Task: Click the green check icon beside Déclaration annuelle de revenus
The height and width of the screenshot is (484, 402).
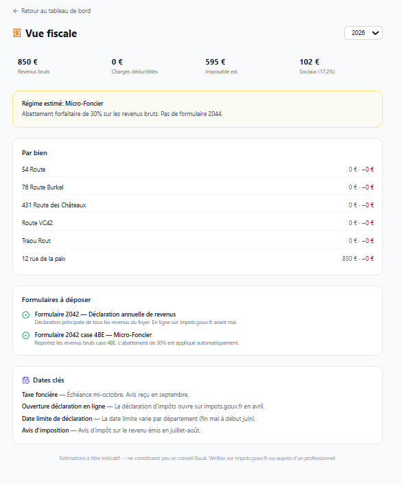Action: [26, 315]
